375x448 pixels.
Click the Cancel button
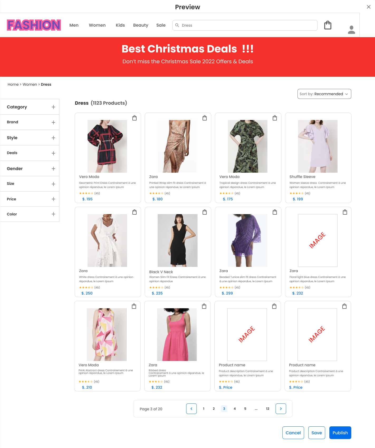pyautogui.click(x=293, y=433)
